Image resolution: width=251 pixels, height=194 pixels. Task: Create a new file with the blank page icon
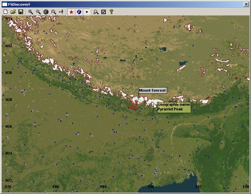5,12
